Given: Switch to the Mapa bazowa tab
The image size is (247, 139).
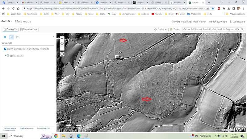Looking at the screenshot, I should [x=28, y=29].
